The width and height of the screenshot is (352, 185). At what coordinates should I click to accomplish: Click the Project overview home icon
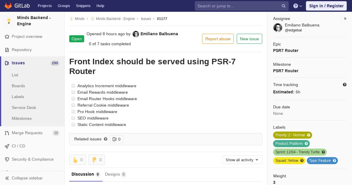point(7,37)
